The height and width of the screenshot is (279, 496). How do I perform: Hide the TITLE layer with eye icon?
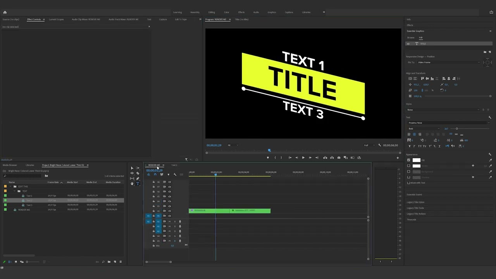[x=408, y=44]
